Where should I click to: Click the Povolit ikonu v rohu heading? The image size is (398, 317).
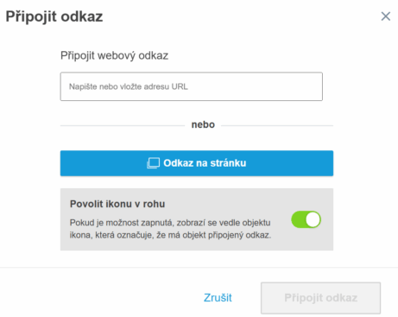117,204
